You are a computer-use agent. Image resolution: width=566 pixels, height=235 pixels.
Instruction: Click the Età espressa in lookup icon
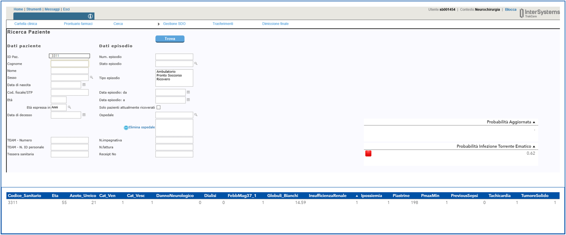click(x=69, y=107)
